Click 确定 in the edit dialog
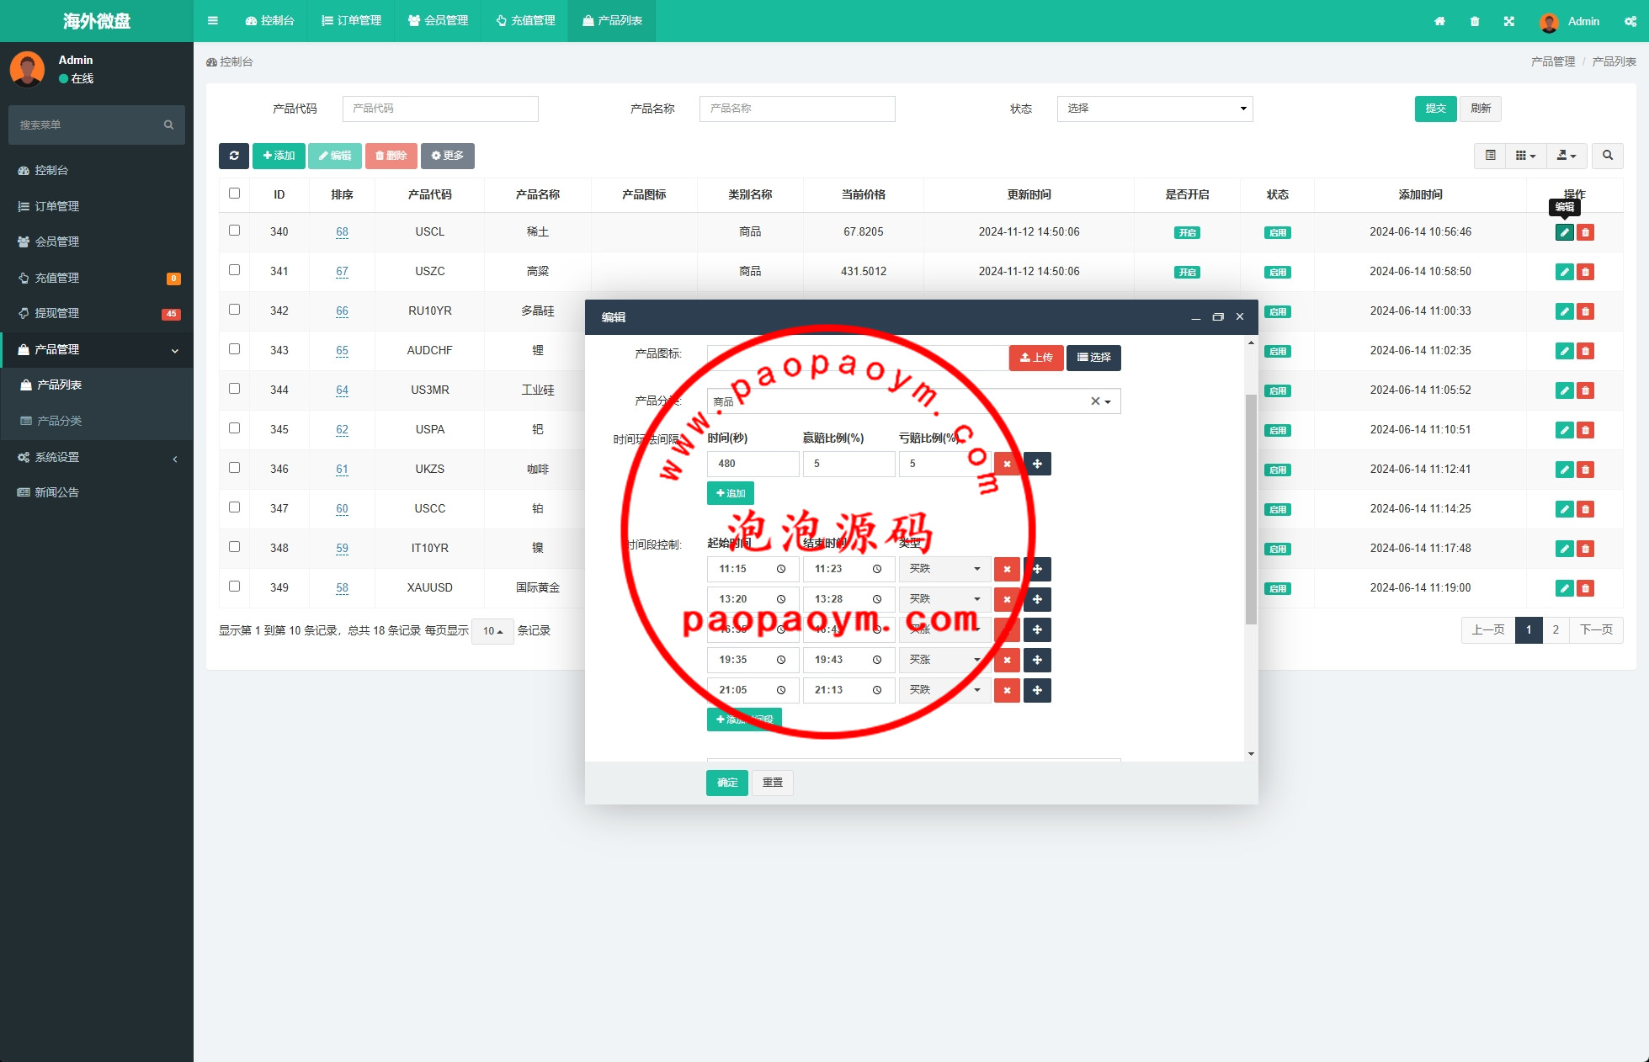The image size is (1649, 1062). click(x=727, y=783)
